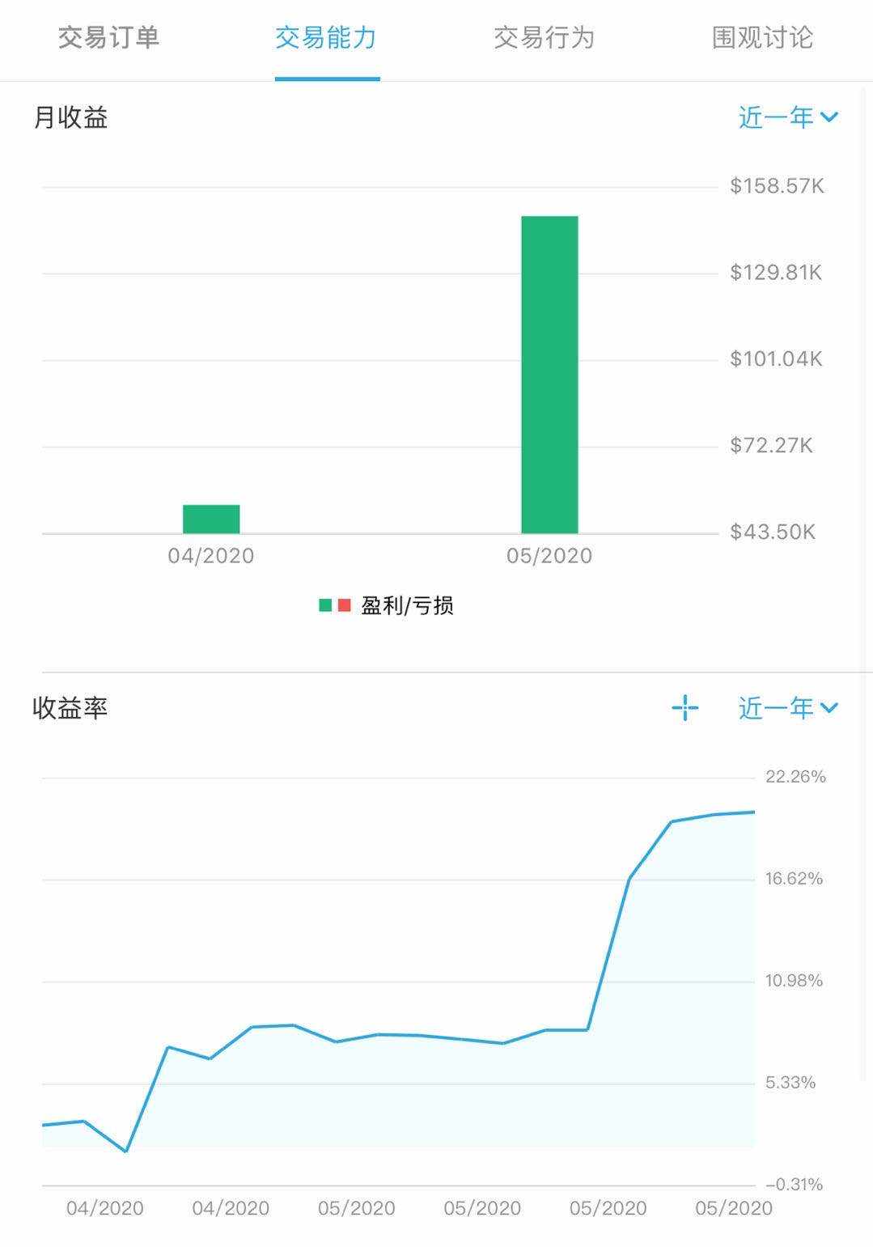Viewport: 873px width, 1247px height.
Task: Go to the 围观讨论 tab
Action: click(762, 38)
